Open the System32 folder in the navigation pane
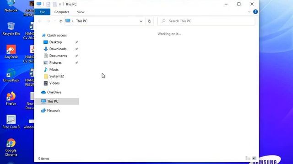This screenshot has width=293, height=164. [x=56, y=76]
